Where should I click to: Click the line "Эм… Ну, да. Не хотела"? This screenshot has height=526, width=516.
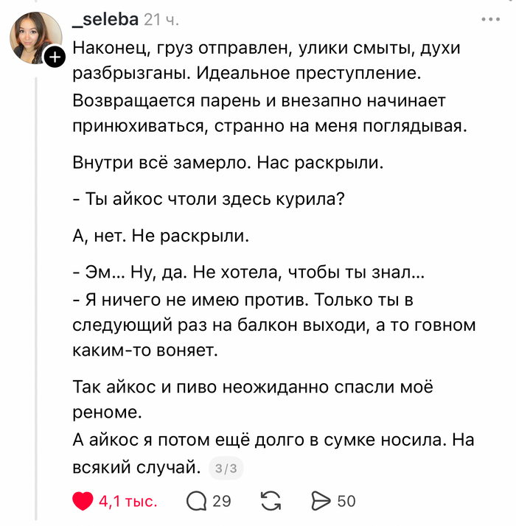(249, 273)
